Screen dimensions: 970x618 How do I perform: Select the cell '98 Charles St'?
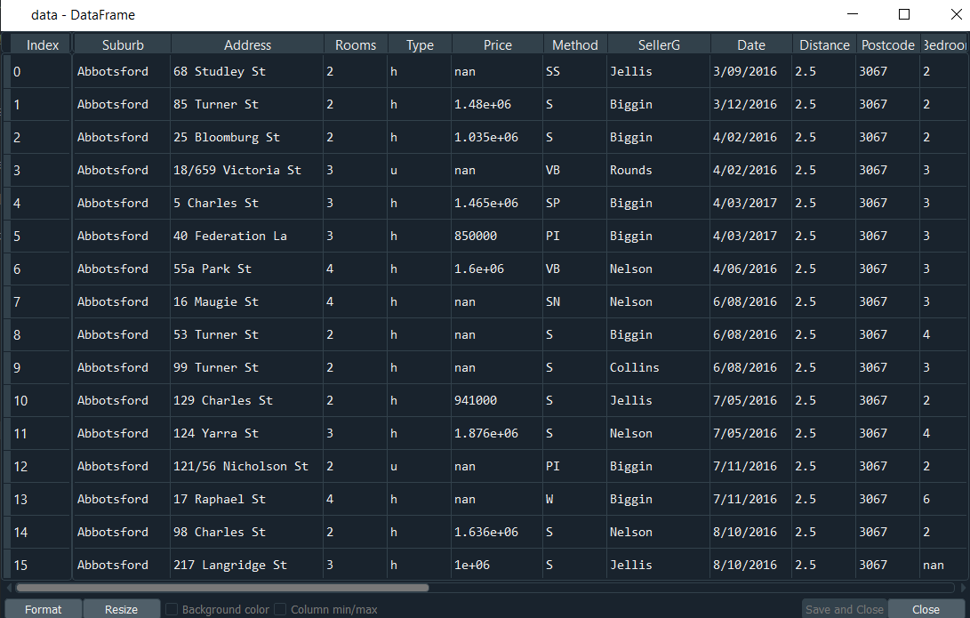coord(247,532)
